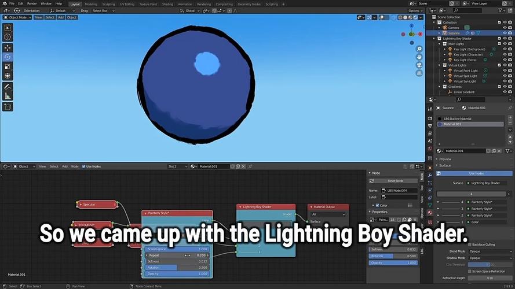This screenshot has height=289, width=515.
Task: Select the Annotate tool
Action: (8, 87)
